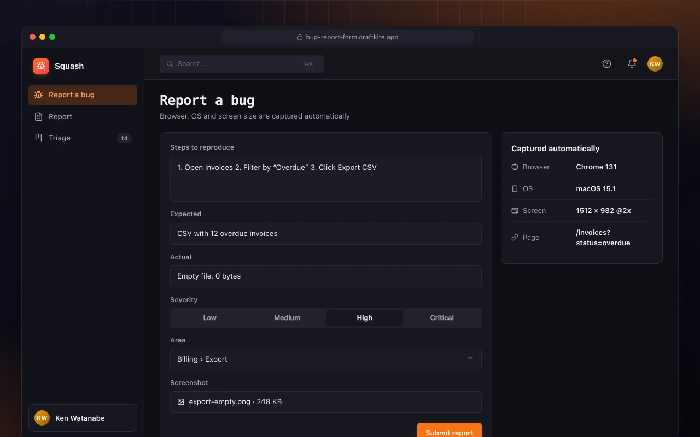Click the device icon beside OS
The image size is (700, 437).
coord(515,189)
